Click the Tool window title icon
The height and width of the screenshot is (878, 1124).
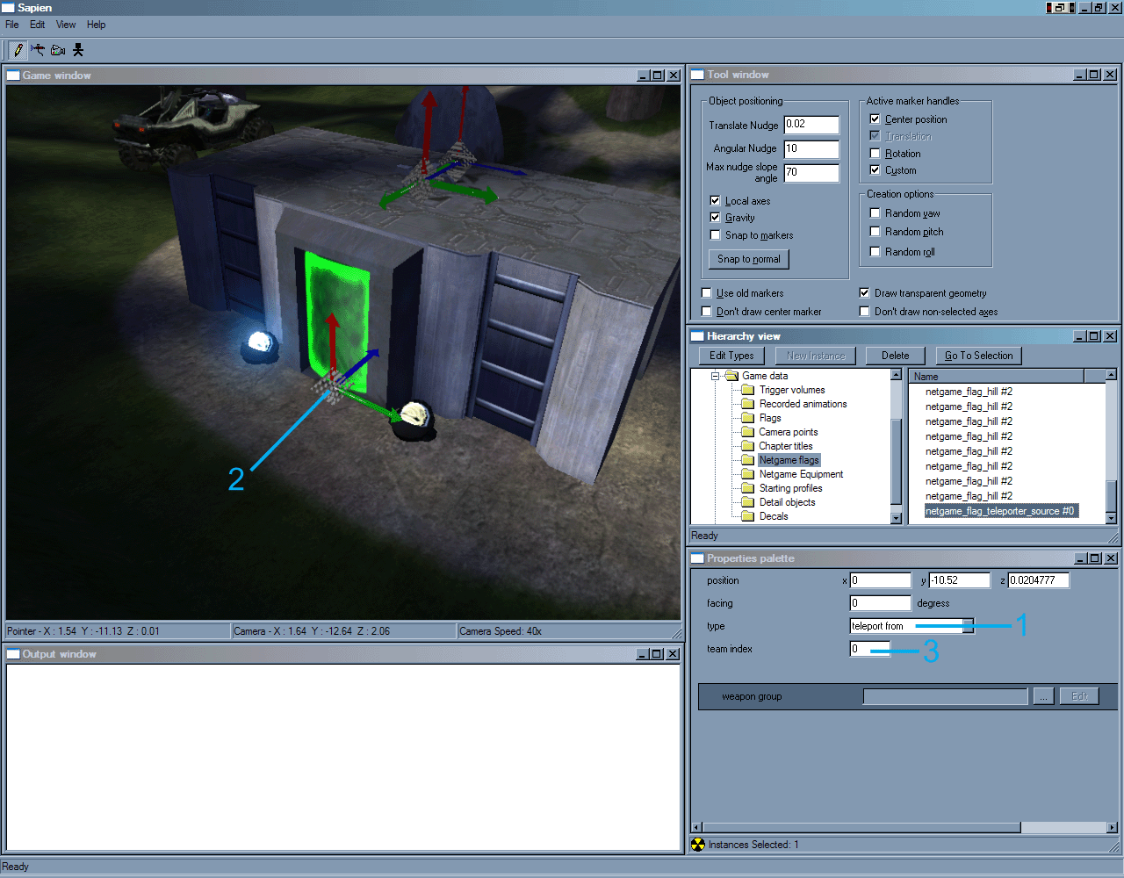pos(698,75)
